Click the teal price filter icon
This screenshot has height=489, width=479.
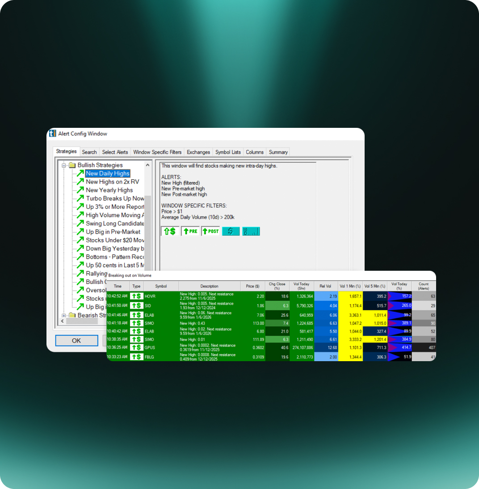(231, 231)
